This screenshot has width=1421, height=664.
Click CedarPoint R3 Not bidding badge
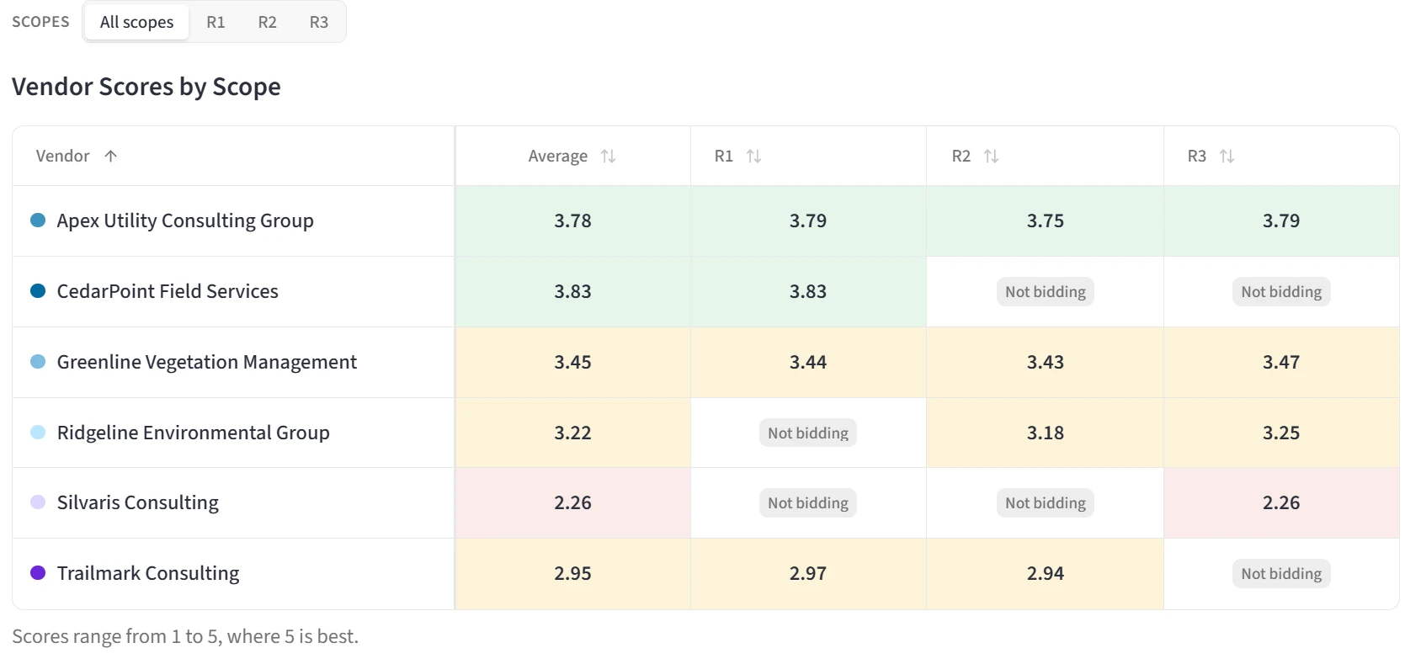(1281, 291)
